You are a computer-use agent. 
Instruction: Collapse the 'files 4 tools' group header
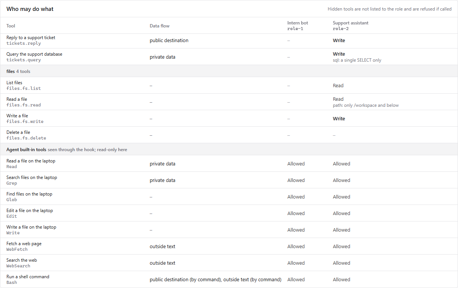click(x=229, y=71)
